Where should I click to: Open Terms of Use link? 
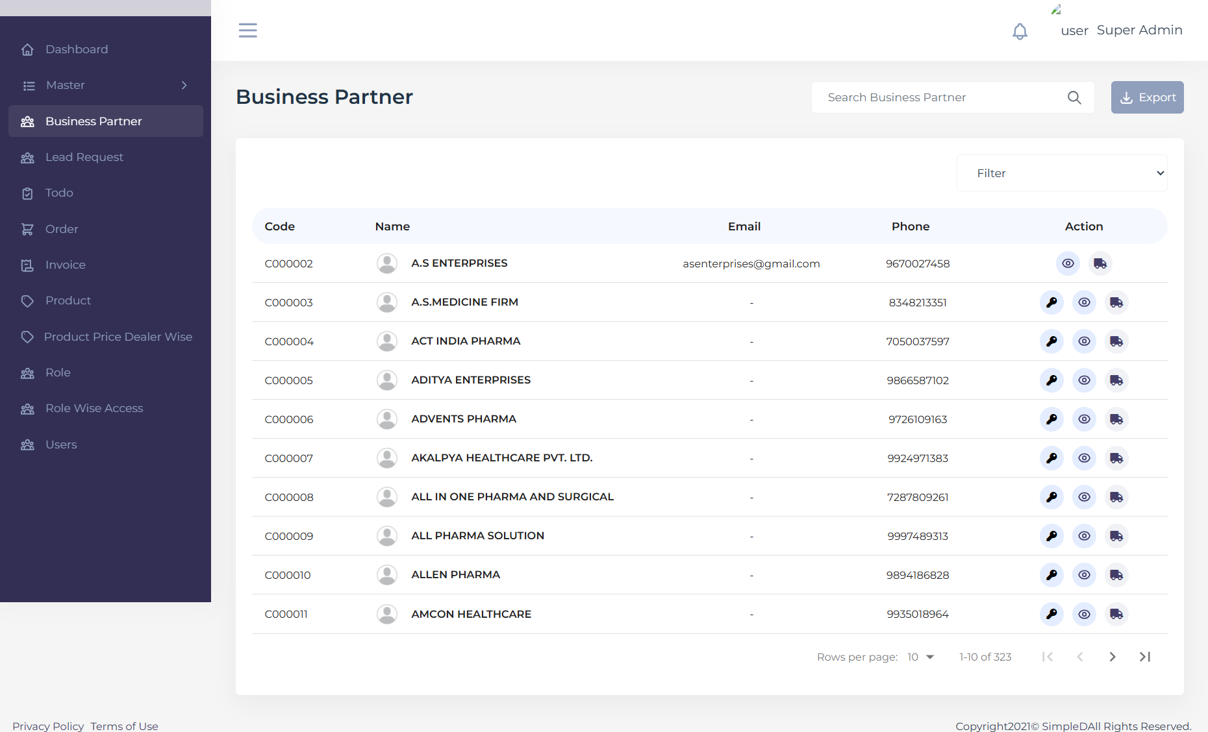pos(124,726)
